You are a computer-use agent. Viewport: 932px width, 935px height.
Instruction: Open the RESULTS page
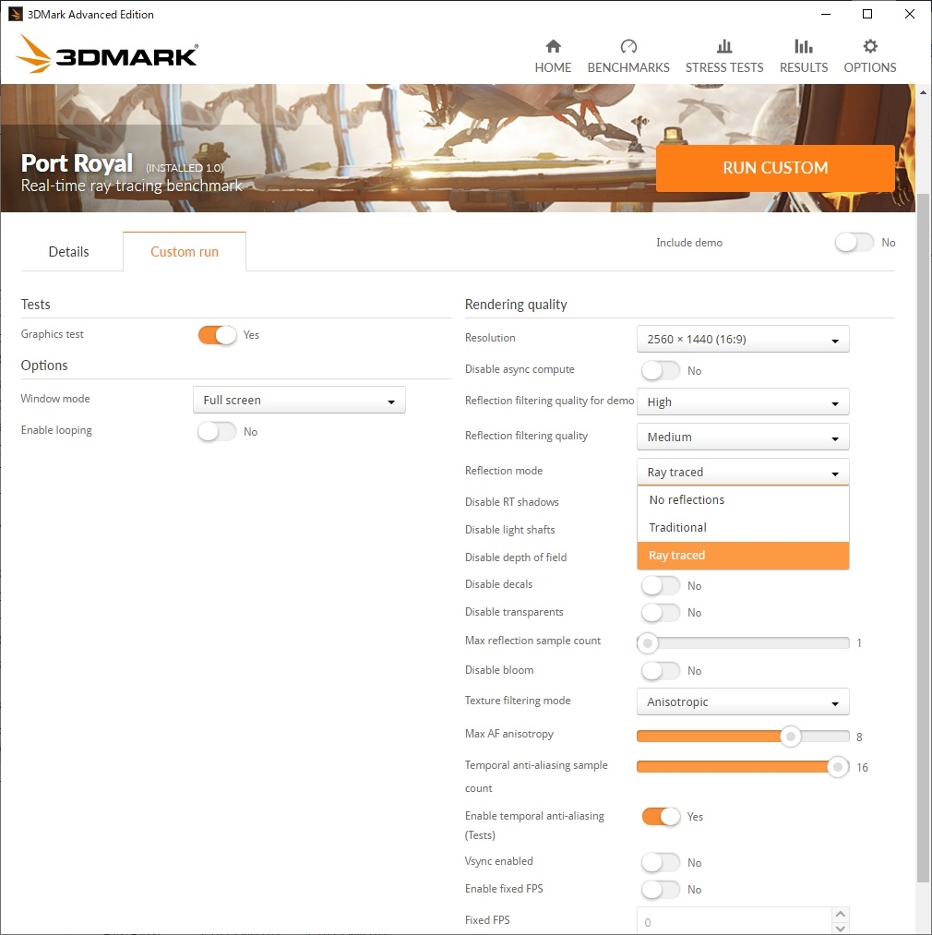804,67
